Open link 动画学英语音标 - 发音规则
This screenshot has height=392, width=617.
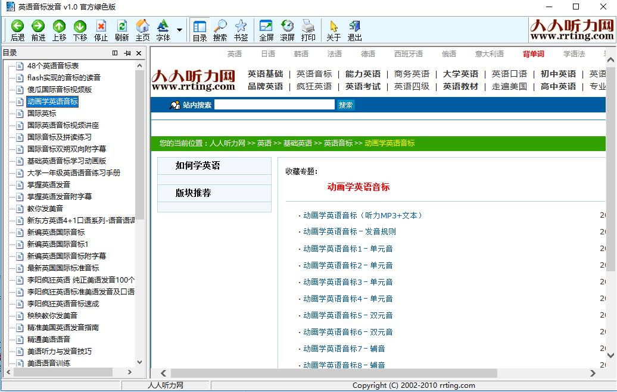pyautogui.click(x=349, y=232)
